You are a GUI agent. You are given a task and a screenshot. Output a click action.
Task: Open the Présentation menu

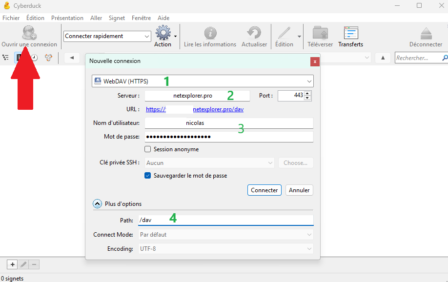click(67, 18)
